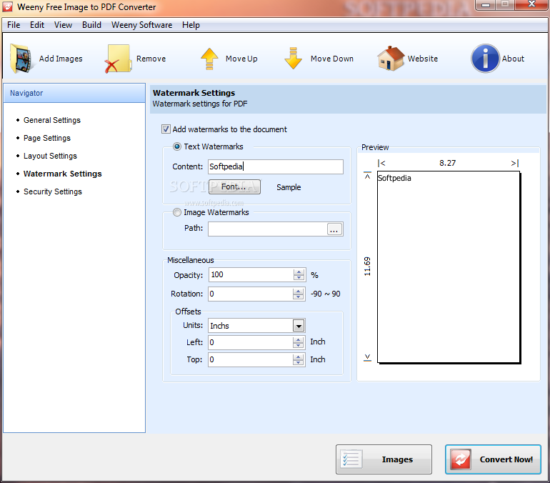Click the Move Up toolbar label
550x483 pixels.
coord(241,59)
